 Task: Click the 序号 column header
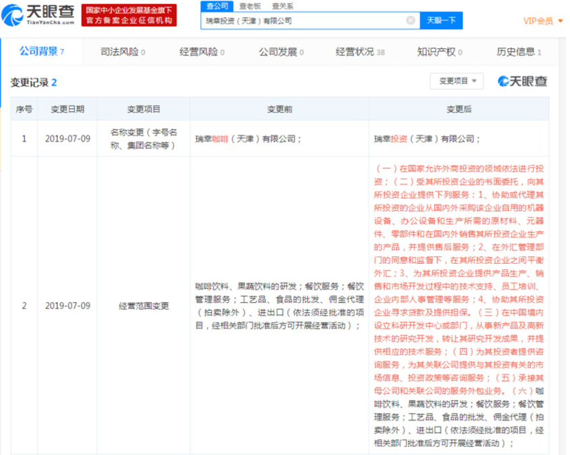coord(24,109)
